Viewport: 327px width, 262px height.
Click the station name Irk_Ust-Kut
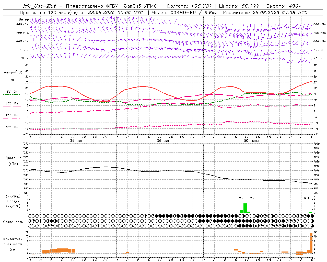pyautogui.click(x=39, y=6)
